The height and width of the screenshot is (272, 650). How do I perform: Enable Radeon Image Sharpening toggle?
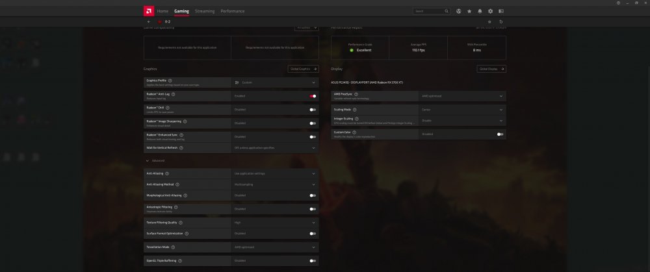click(313, 123)
